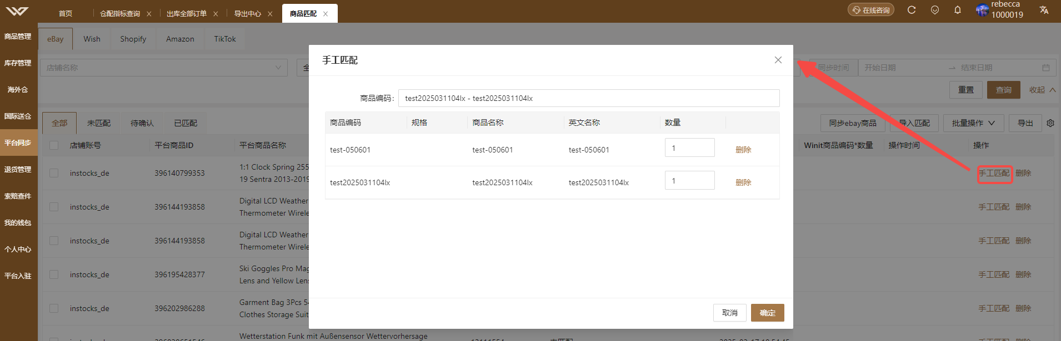Image resolution: width=1061 pixels, height=341 pixels.
Task: Delete the test2025031104lx row in dialog
Action: click(x=743, y=182)
